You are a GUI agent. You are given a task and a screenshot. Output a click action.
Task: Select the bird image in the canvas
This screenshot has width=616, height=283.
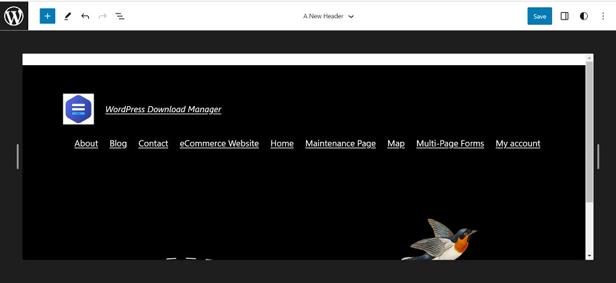439,239
